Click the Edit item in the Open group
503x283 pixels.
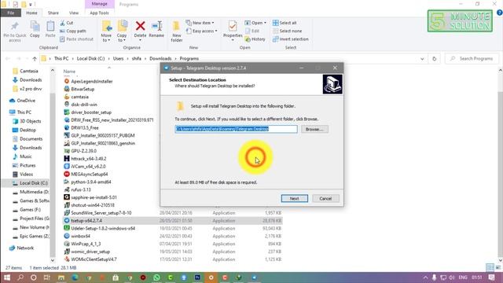click(252, 31)
